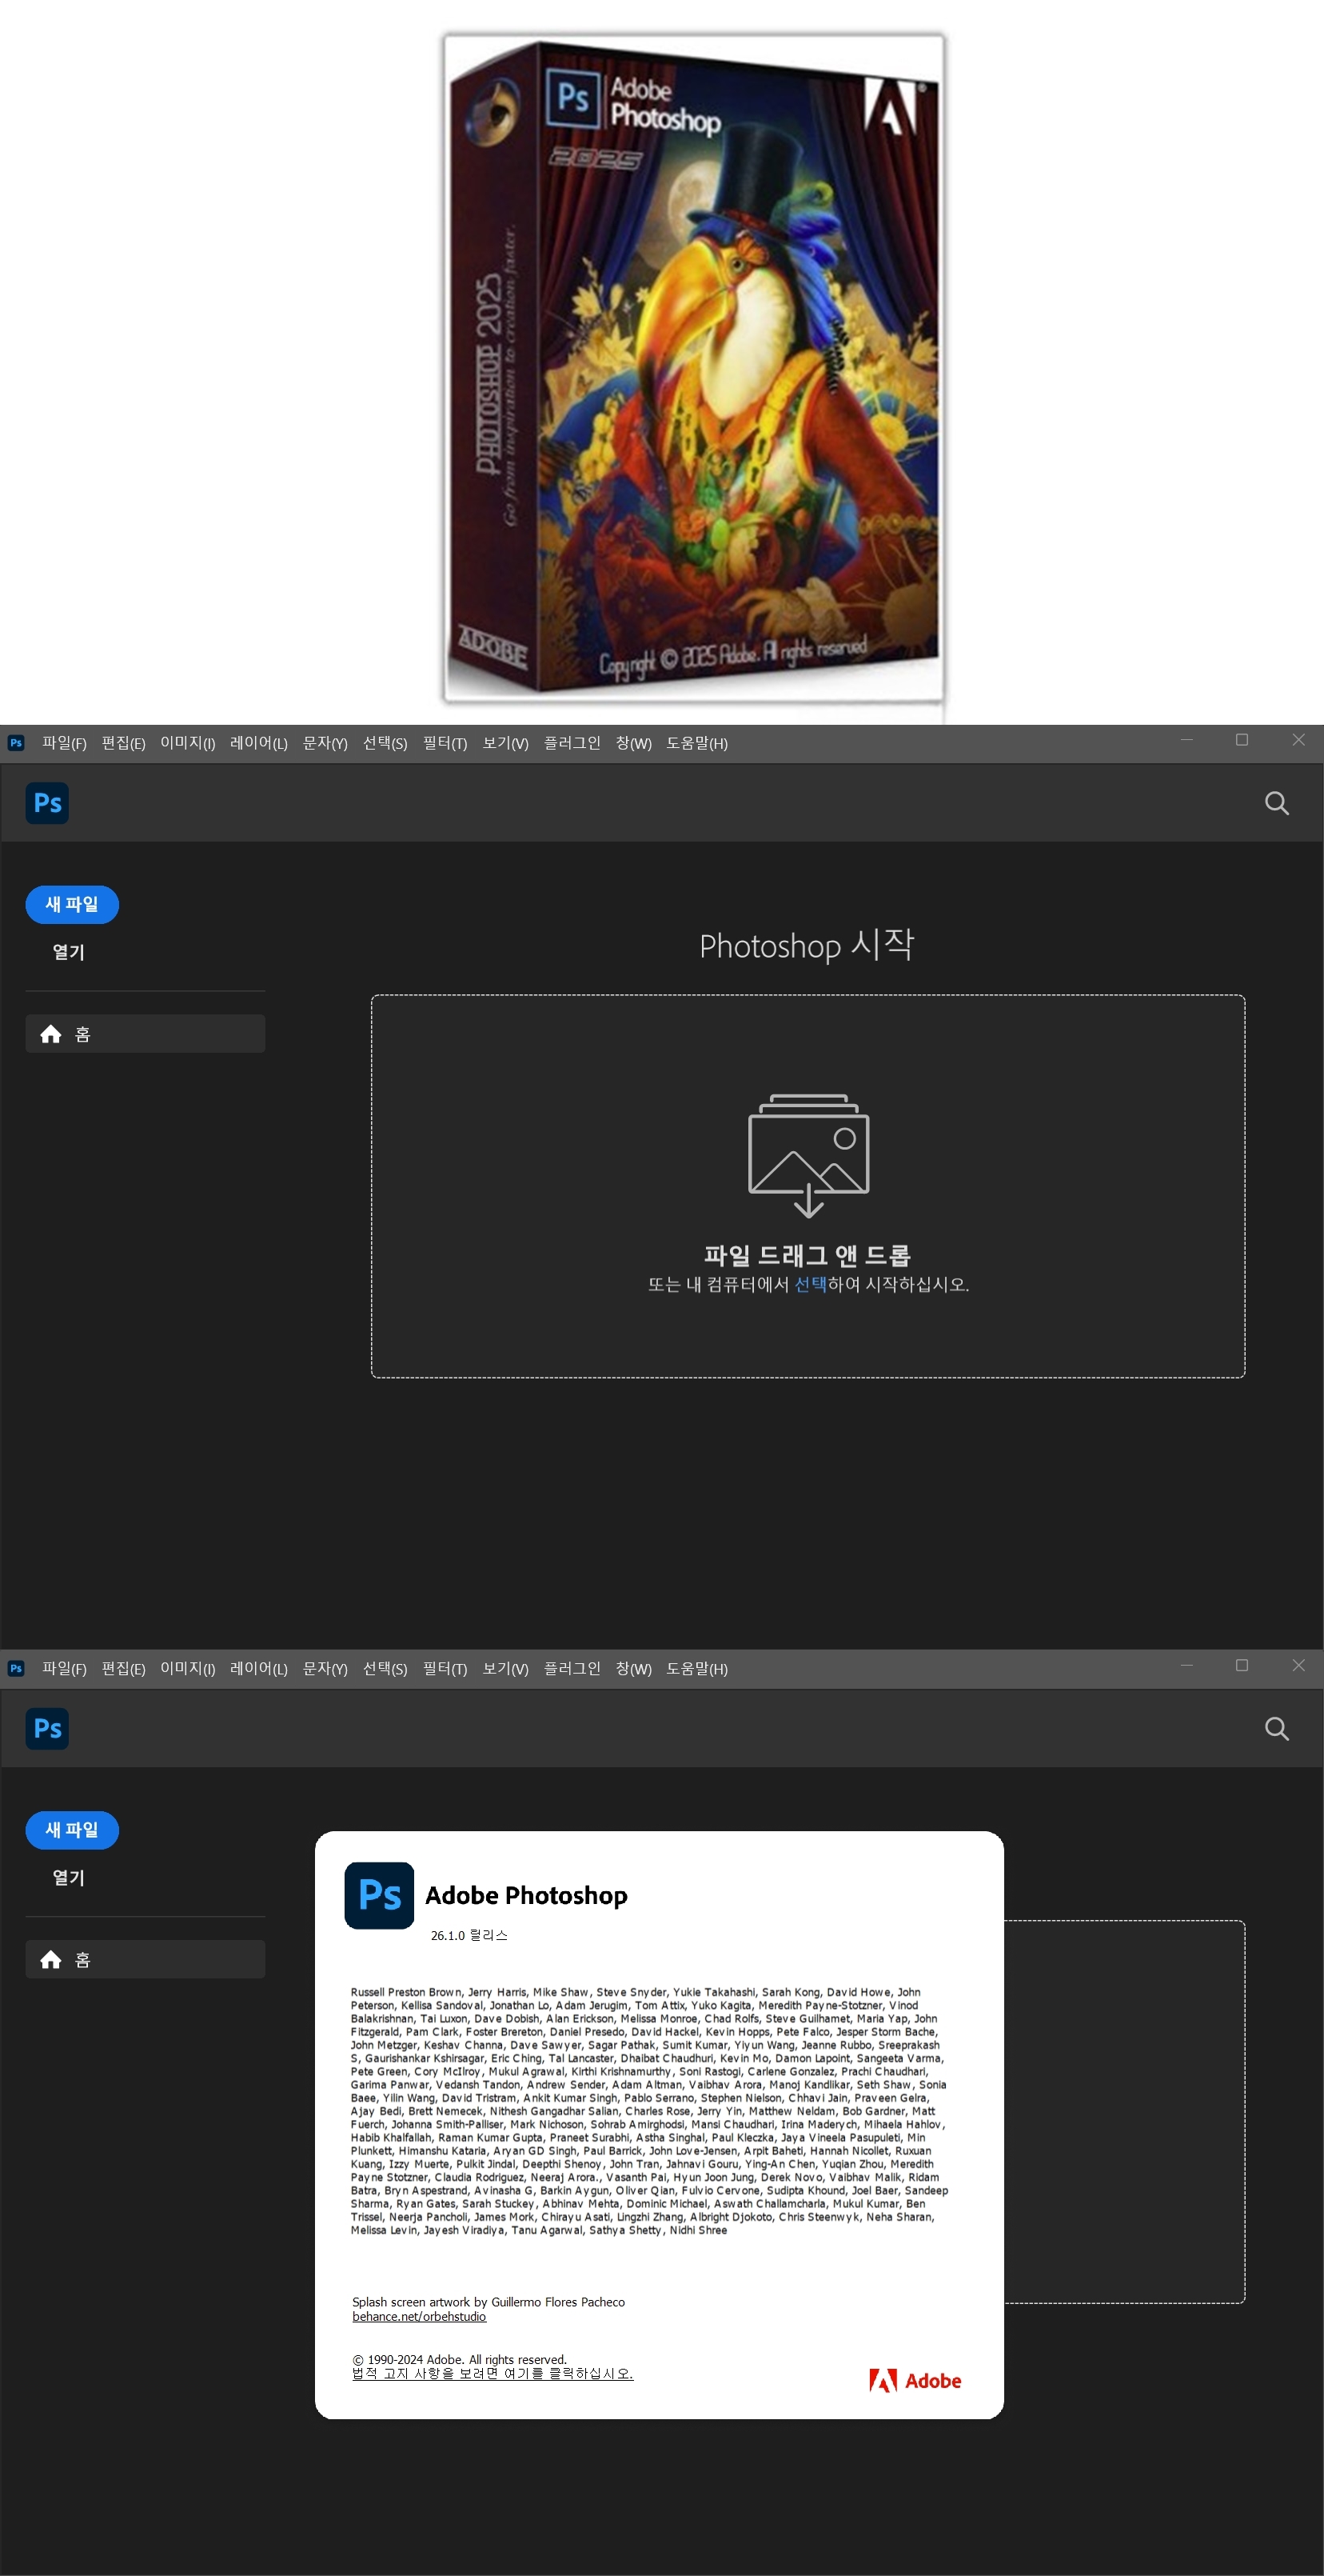Click 새 파일 button in lower window
The width and height of the screenshot is (1324, 2576).
(x=72, y=1830)
